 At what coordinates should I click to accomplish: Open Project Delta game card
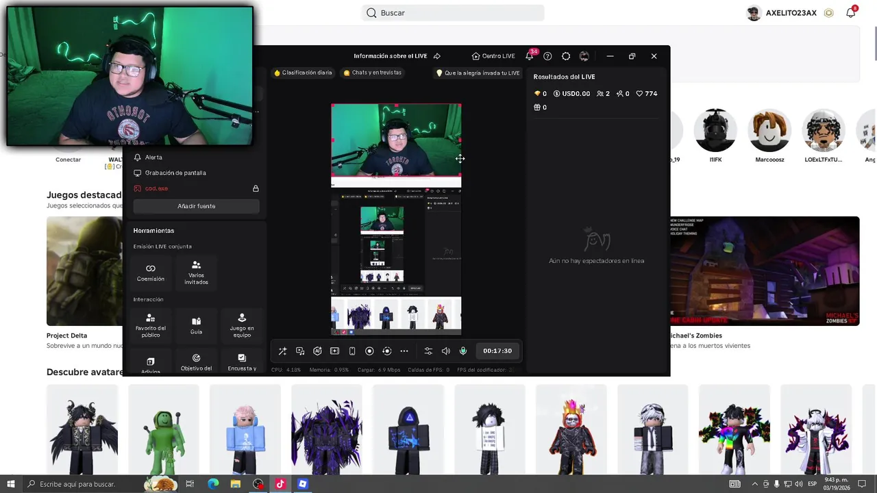(x=85, y=271)
